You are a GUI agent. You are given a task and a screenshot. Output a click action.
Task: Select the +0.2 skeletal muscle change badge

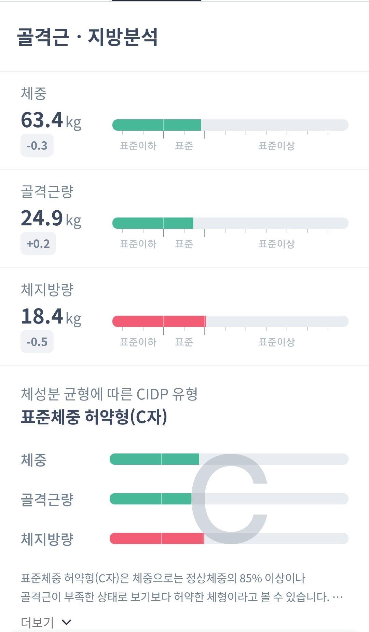pos(38,243)
